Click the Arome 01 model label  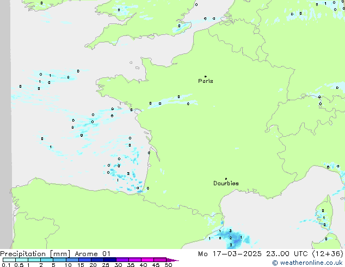coord(93,254)
